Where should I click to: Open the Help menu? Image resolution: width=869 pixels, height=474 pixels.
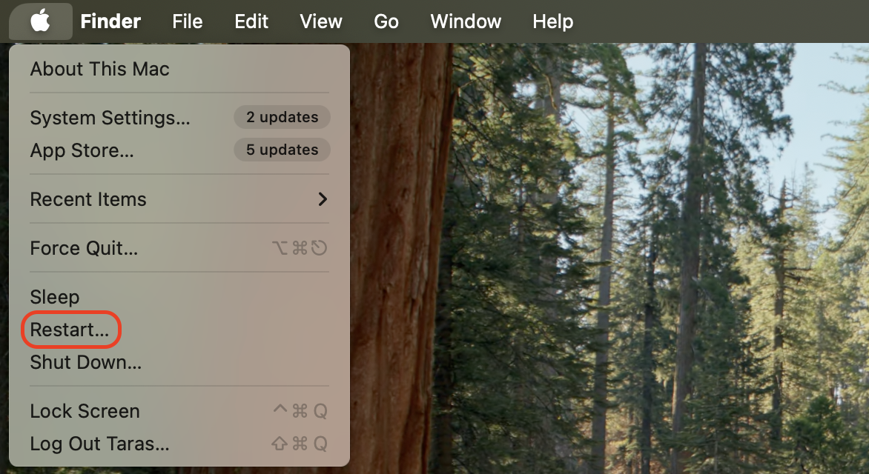[x=552, y=21]
